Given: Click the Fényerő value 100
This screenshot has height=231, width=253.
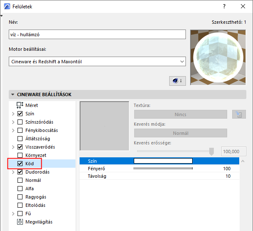Looking at the screenshot, I should (227, 169).
